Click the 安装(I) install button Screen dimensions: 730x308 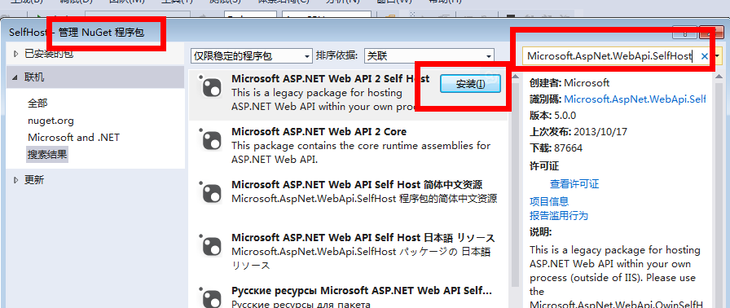click(470, 84)
